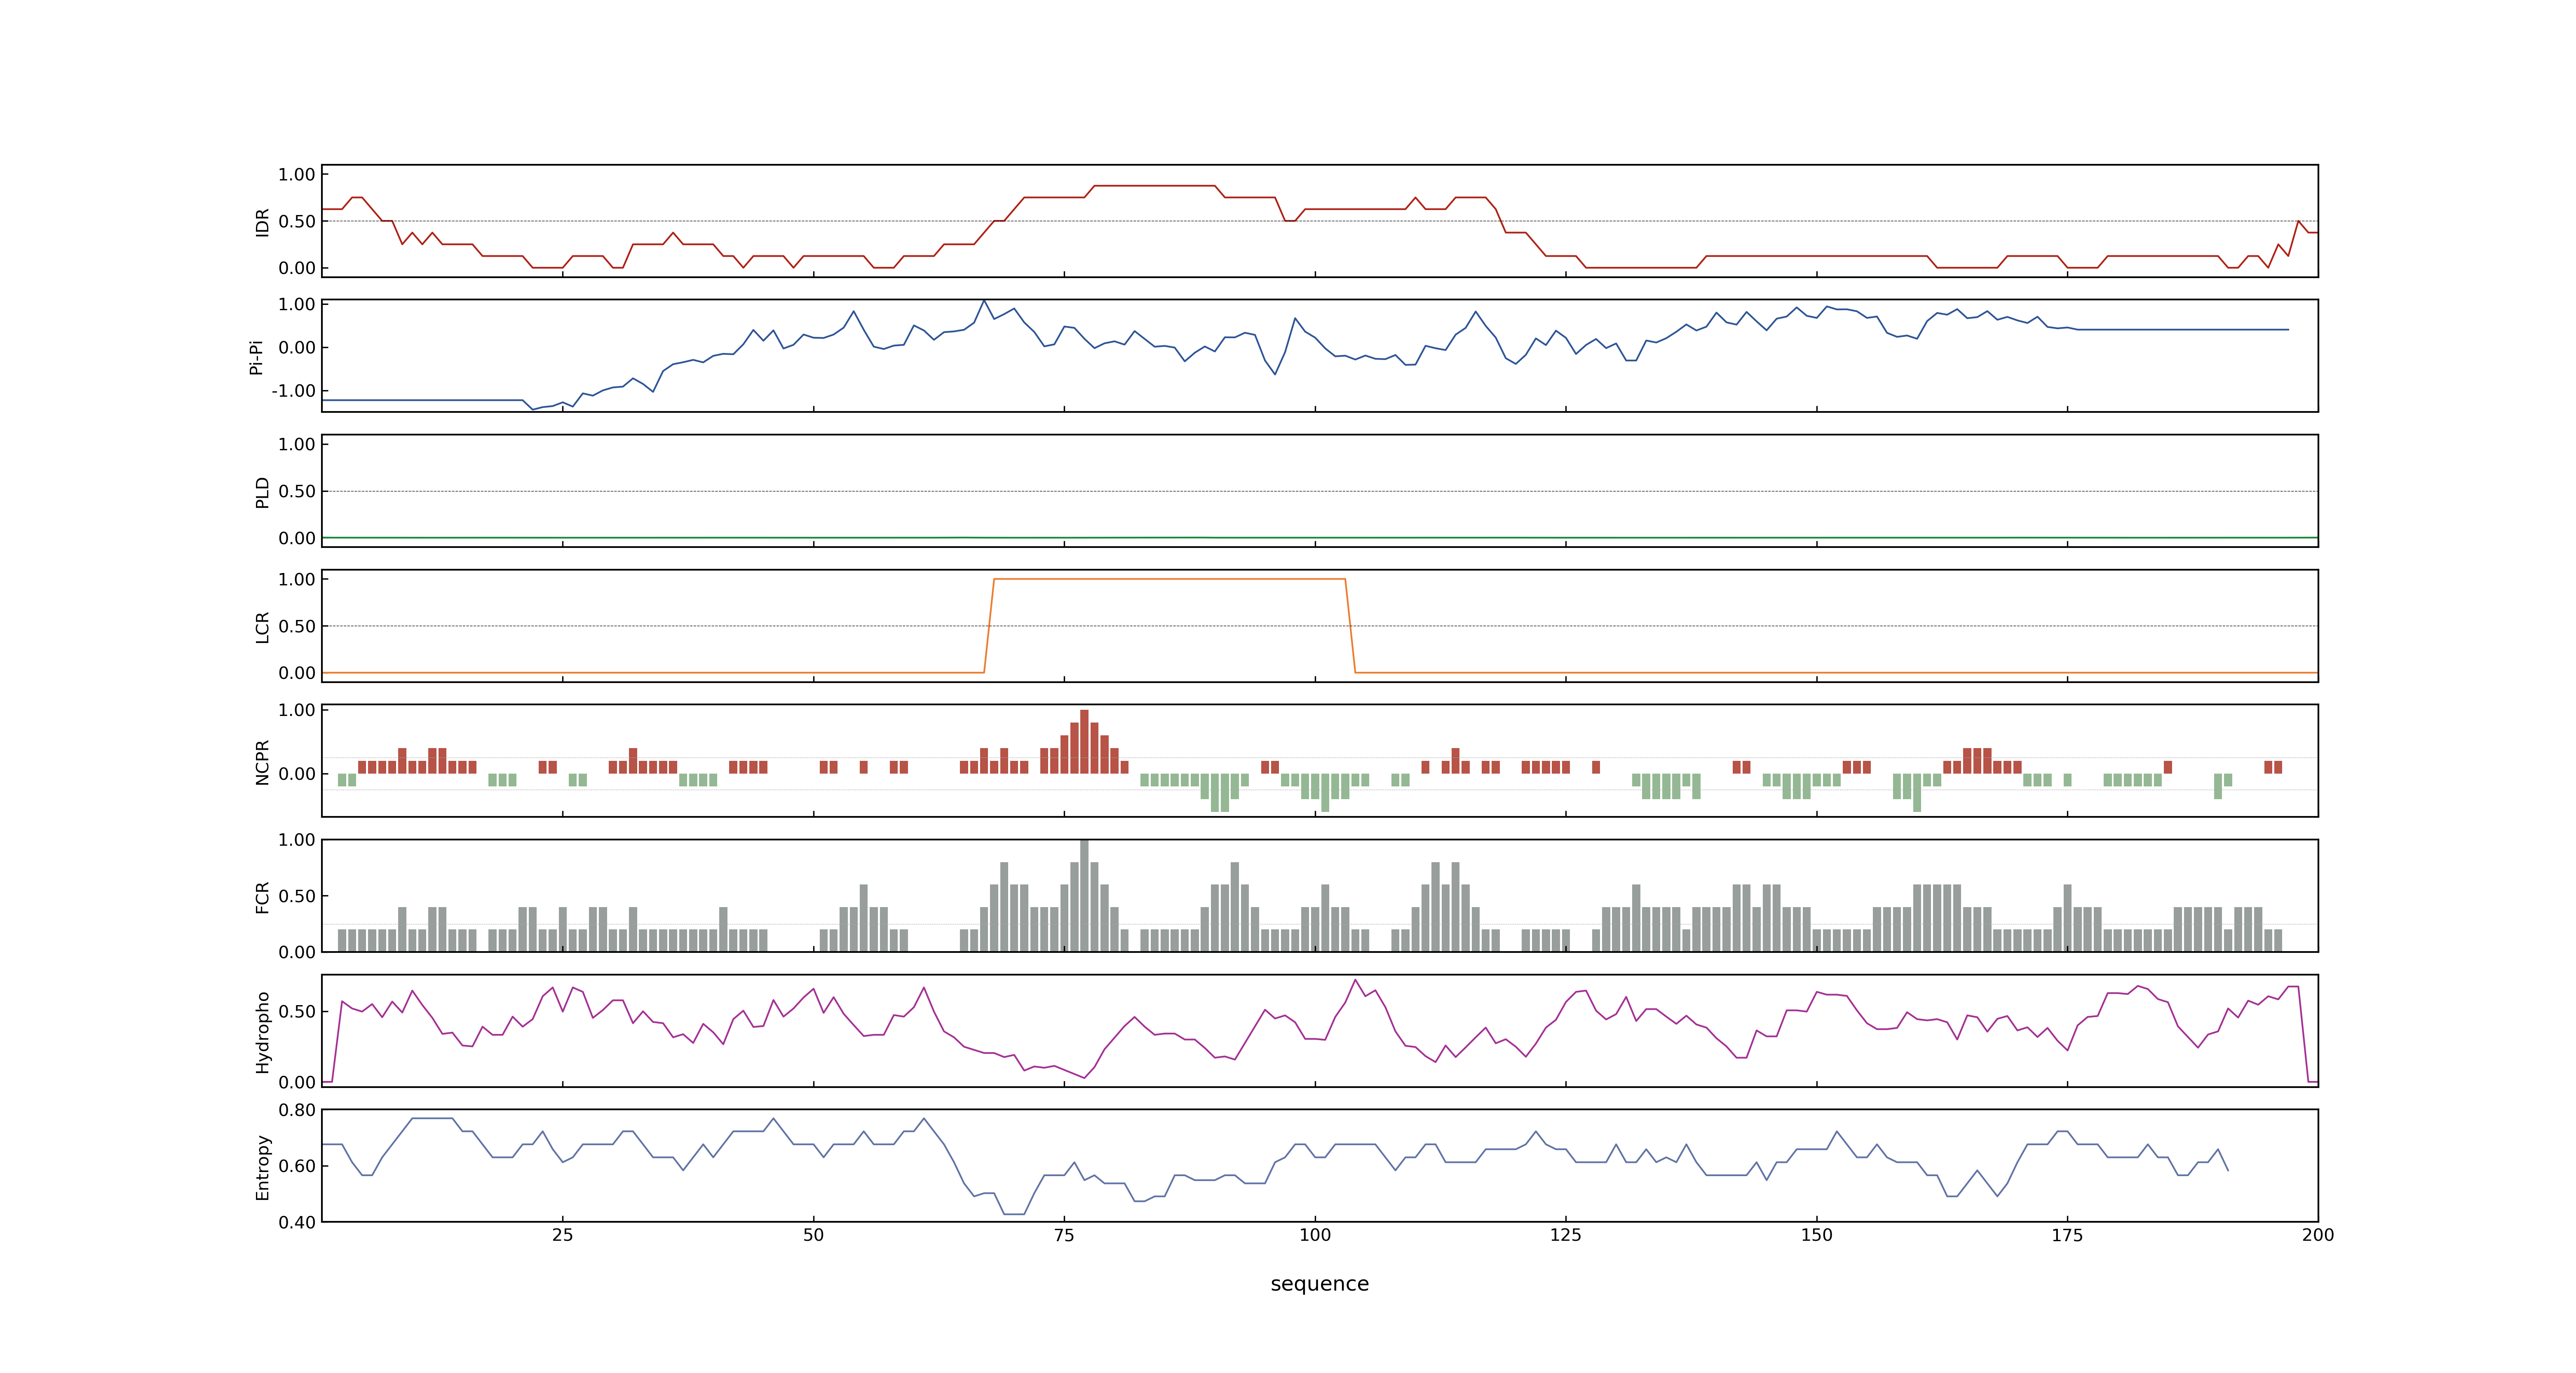This screenshot has width=2576, height=1373.
Task: Click the NCPR y-axis label
Action: (x=262, y=763)
